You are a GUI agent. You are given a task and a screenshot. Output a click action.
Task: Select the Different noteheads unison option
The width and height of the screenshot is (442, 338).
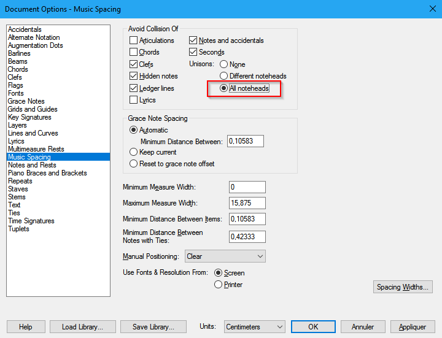point(224,76)
